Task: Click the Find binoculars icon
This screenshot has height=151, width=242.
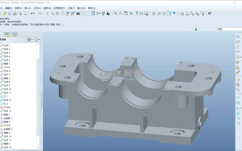Action: click(x=78, y=13)
